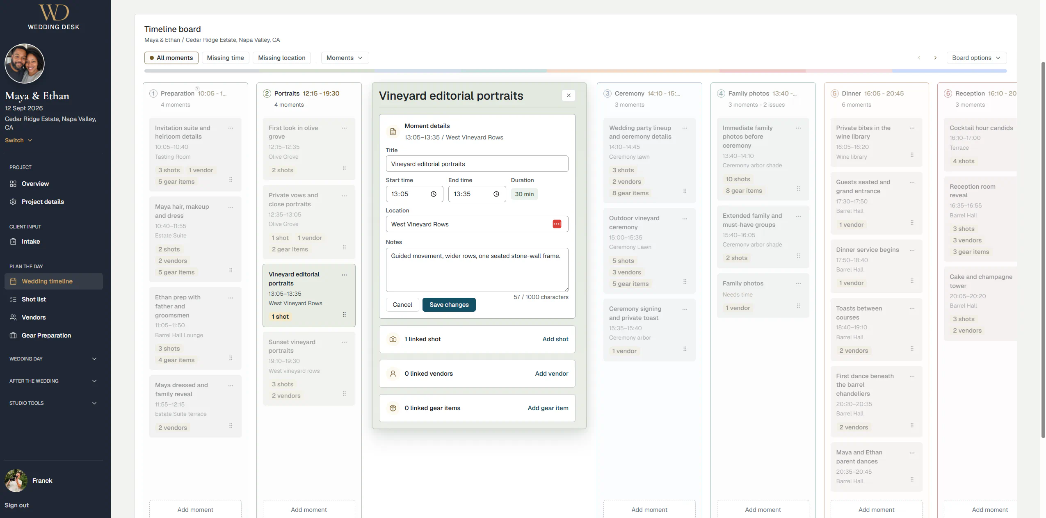Click the colored timeline progress bar
1046x518 pixels.
(575, 71)
